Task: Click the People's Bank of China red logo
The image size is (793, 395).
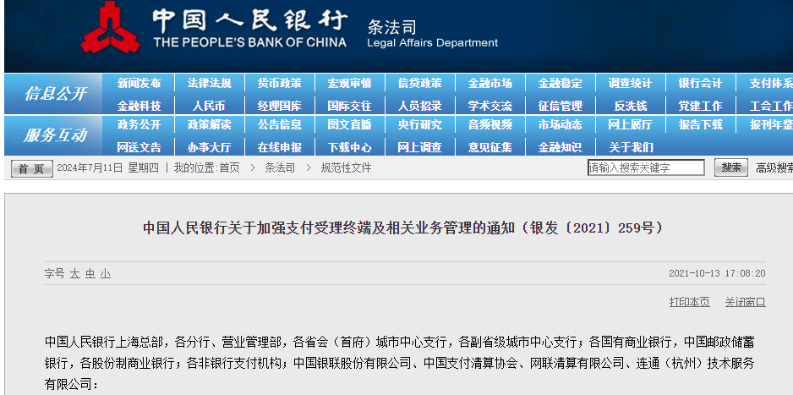Action: point(111,28)
